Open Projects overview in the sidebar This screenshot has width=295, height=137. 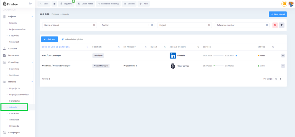point(17,29)
